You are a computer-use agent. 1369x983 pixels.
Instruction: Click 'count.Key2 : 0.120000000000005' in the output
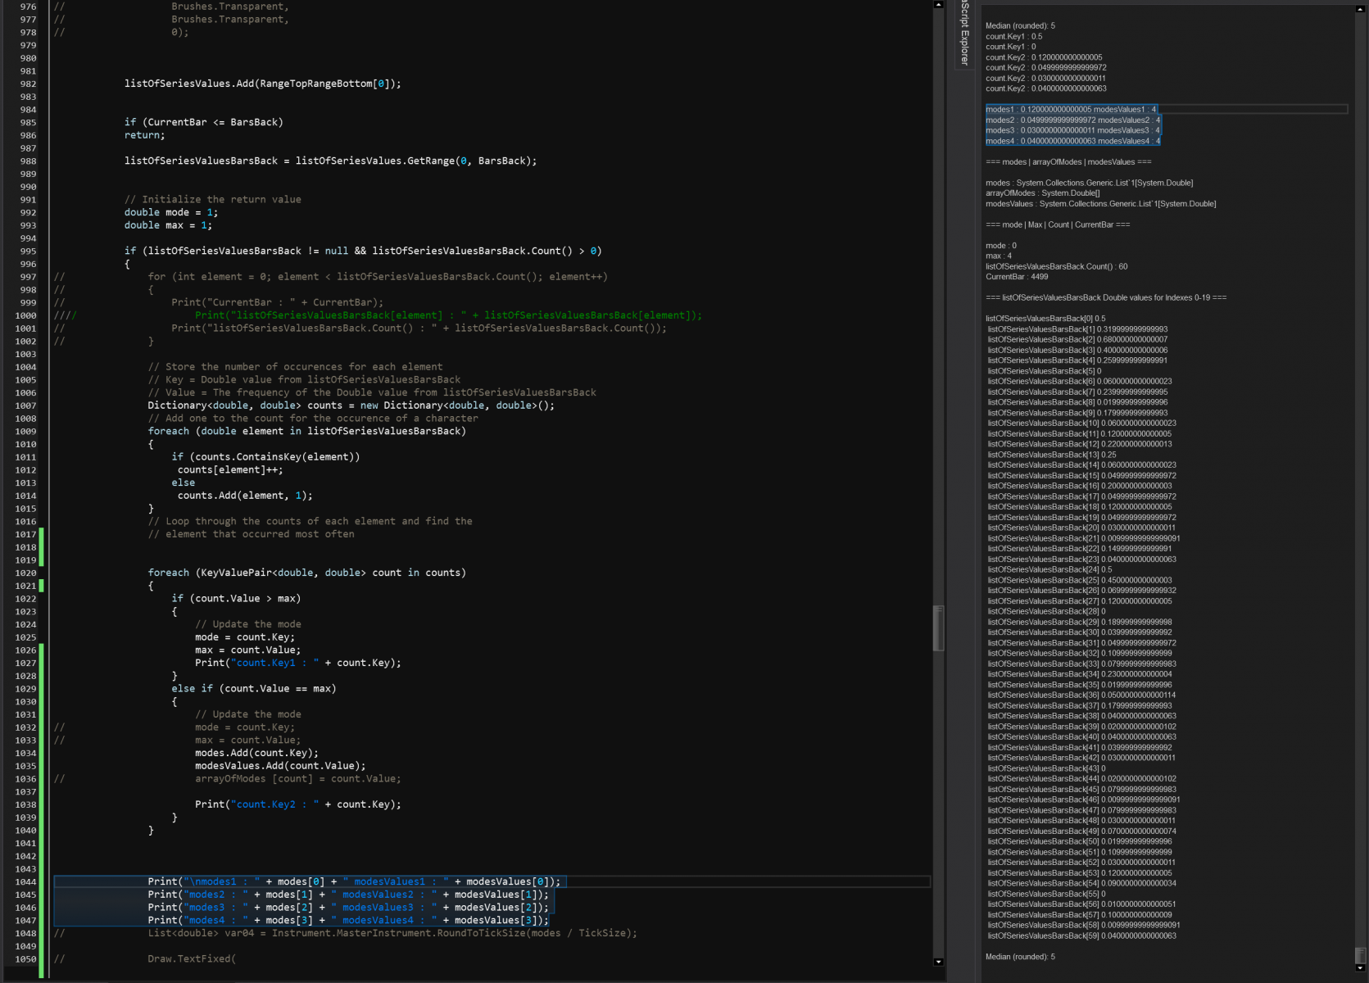1044,57
